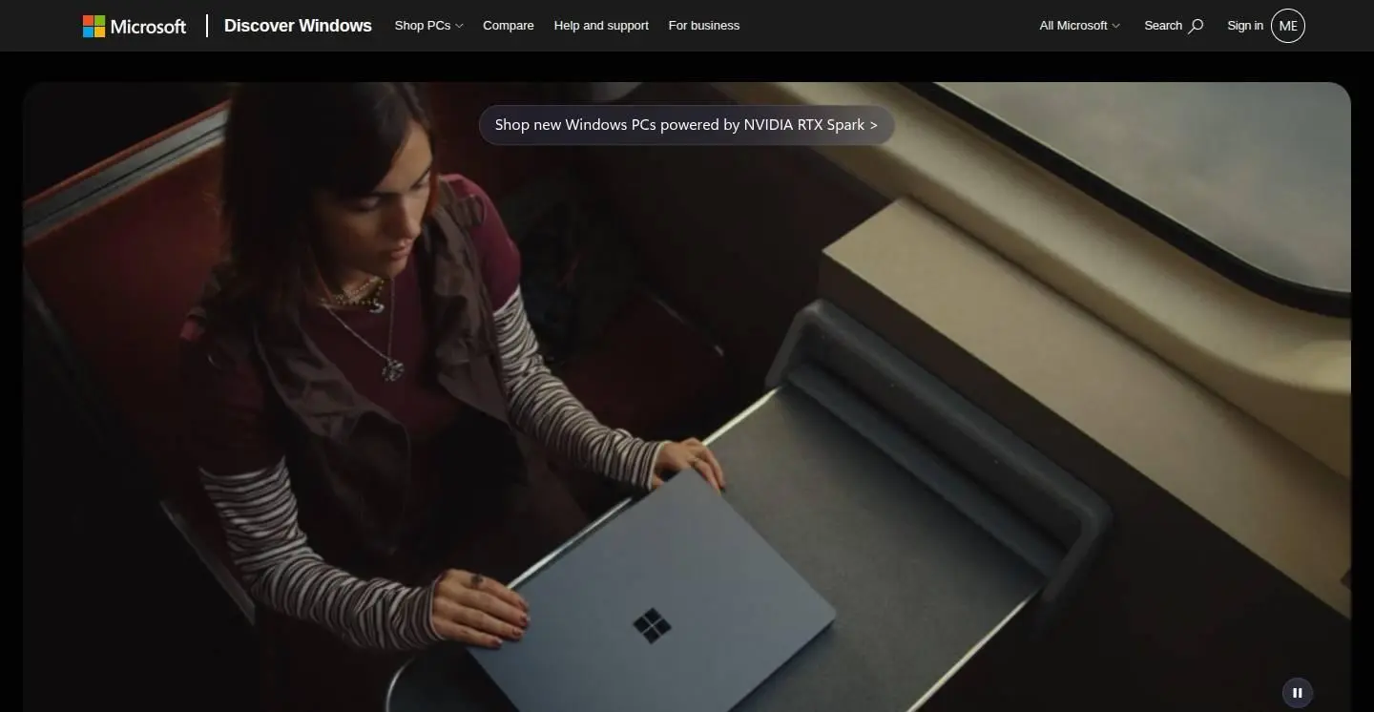Click the Windows logo on the laptop lid

pyautogui.click(x=653, y=626)
